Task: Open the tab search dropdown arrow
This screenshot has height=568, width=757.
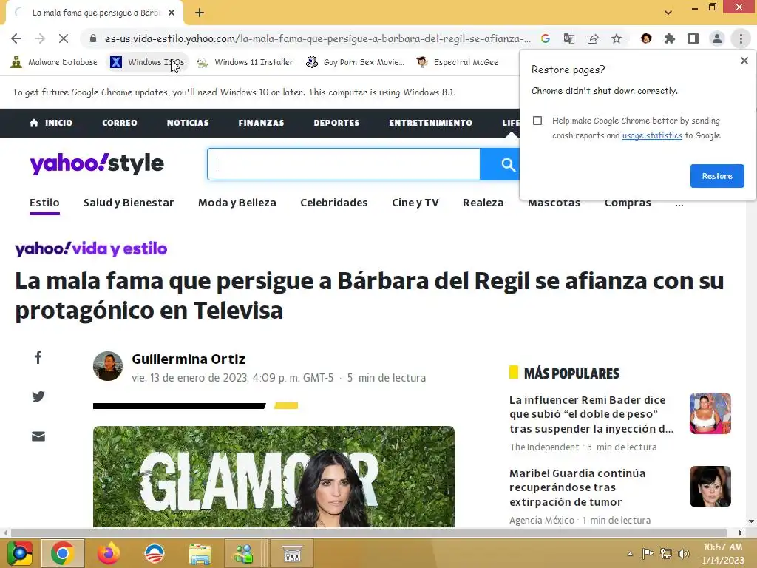Action: 668,13
